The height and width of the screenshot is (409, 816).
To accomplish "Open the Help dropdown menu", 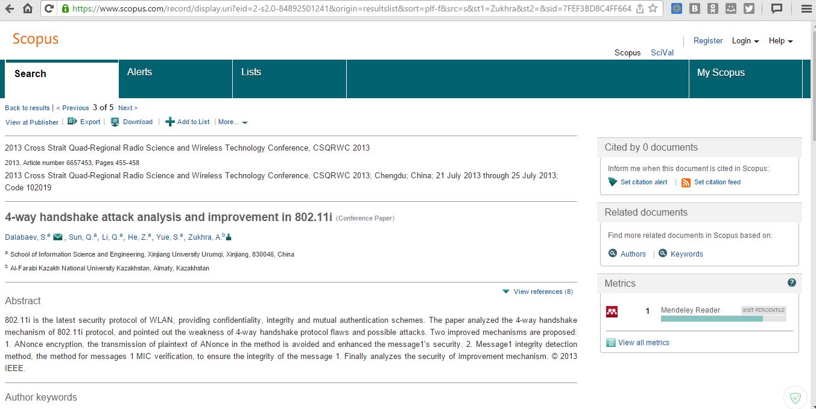I will [780, 41].
